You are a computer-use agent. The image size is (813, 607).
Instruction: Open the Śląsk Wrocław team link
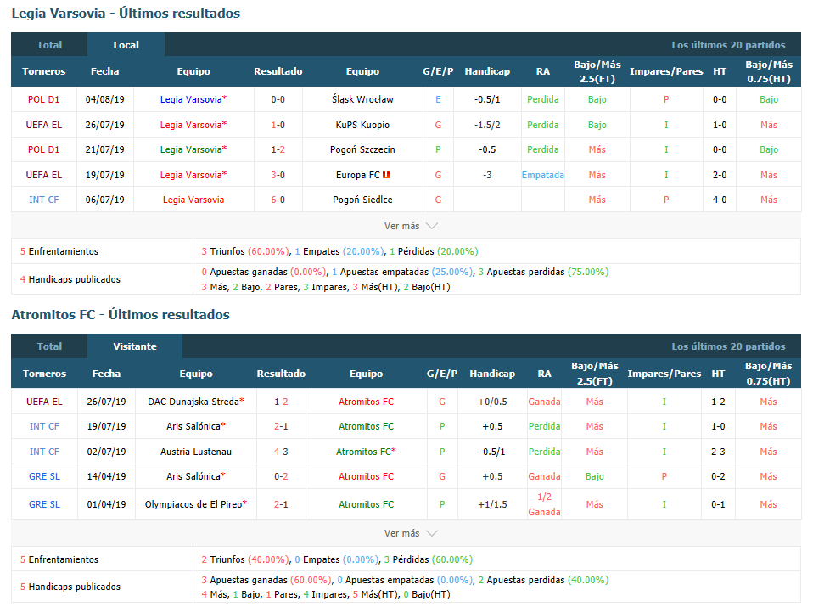[x=362, y=99]
